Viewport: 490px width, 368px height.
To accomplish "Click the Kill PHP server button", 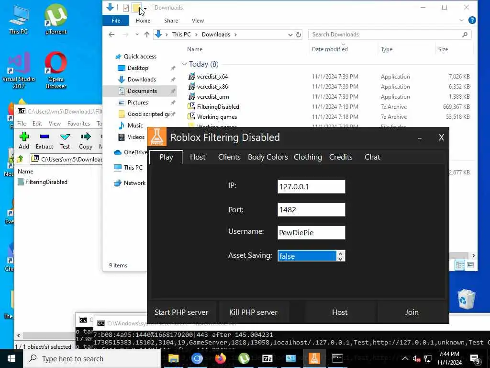I will coord(254,312).
